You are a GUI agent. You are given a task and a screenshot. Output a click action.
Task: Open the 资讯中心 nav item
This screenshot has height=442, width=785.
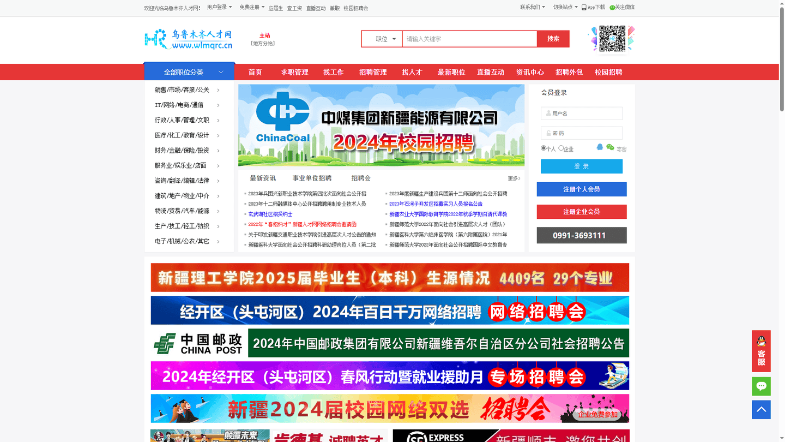[x=530, y=72]
